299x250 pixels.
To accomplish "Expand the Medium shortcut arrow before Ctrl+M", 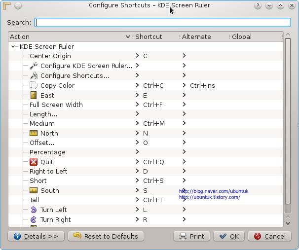I will (137, 123).
